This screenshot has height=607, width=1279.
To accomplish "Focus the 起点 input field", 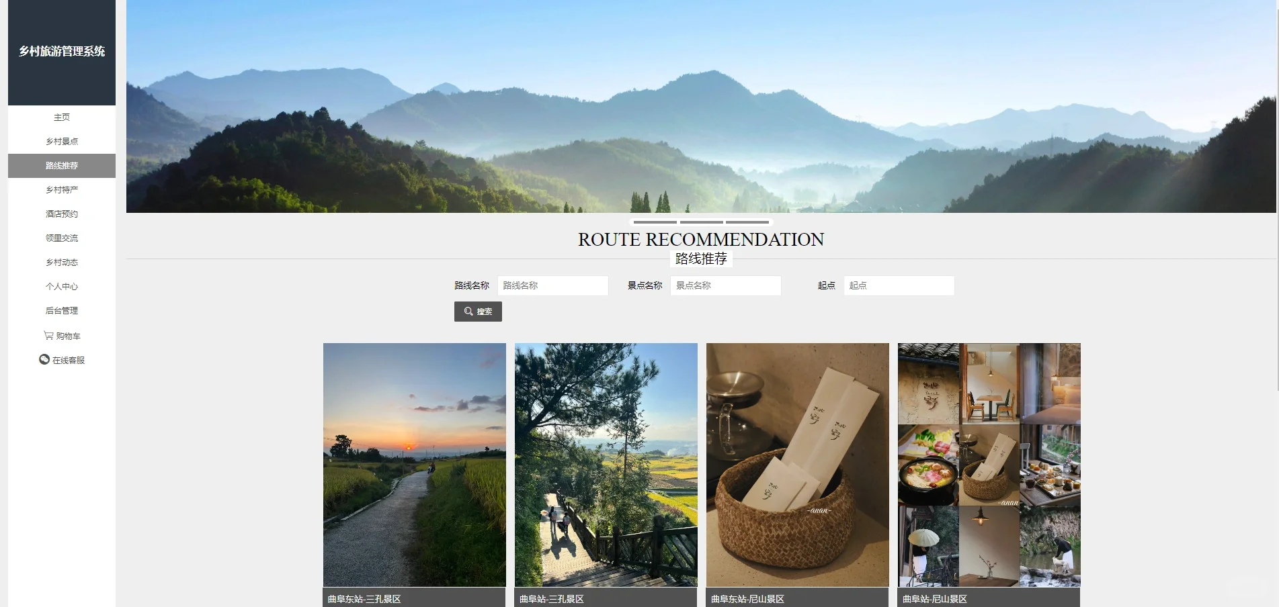I will pos(899,285).
